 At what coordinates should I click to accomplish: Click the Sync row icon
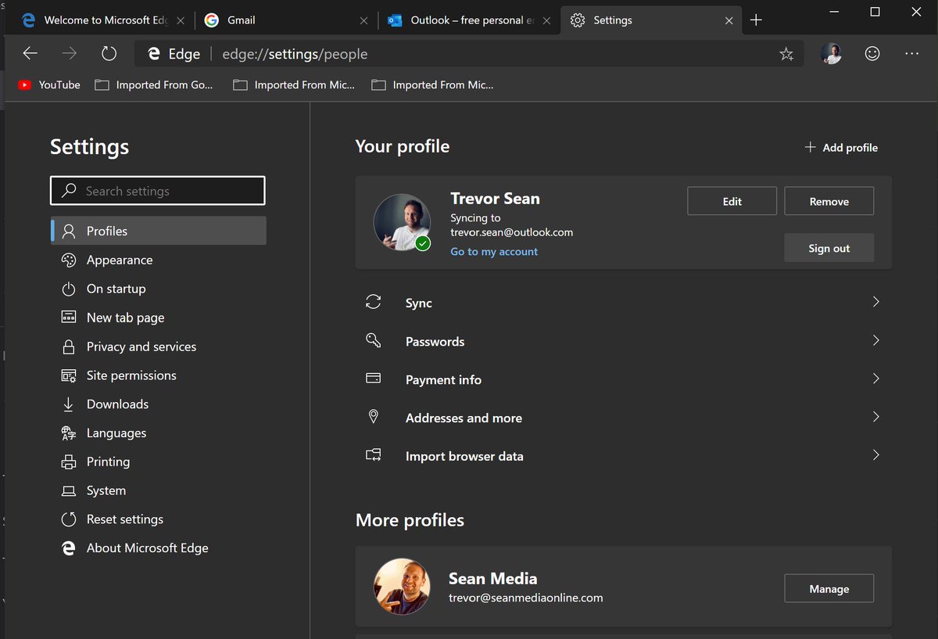374,303
